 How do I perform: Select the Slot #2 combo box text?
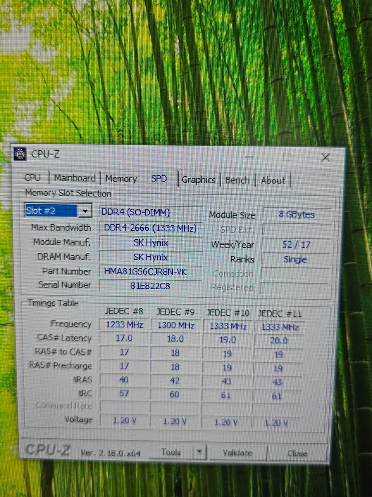(52, 211)
